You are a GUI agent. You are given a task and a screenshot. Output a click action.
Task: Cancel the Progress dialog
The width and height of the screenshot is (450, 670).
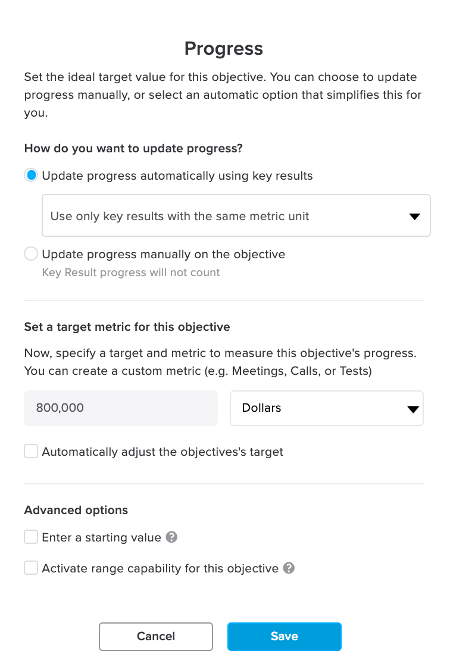point(156,636)
